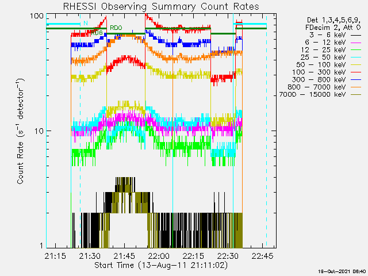Image resolution: width=368 pixels, height=276 pixels.
Task: Click the '12 - 25 keV' legend label
Action: (323, 50)
